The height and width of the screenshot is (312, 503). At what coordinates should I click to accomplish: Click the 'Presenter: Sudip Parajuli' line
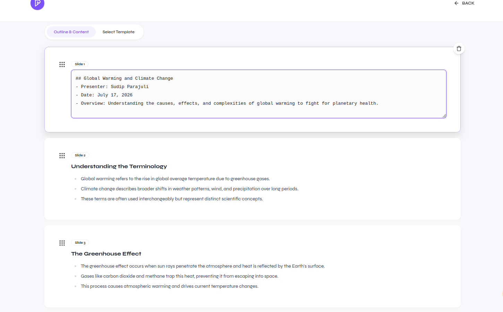pos(112,87)
